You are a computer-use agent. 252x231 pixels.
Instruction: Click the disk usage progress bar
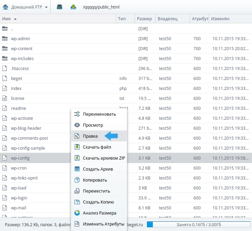[198, 224]
